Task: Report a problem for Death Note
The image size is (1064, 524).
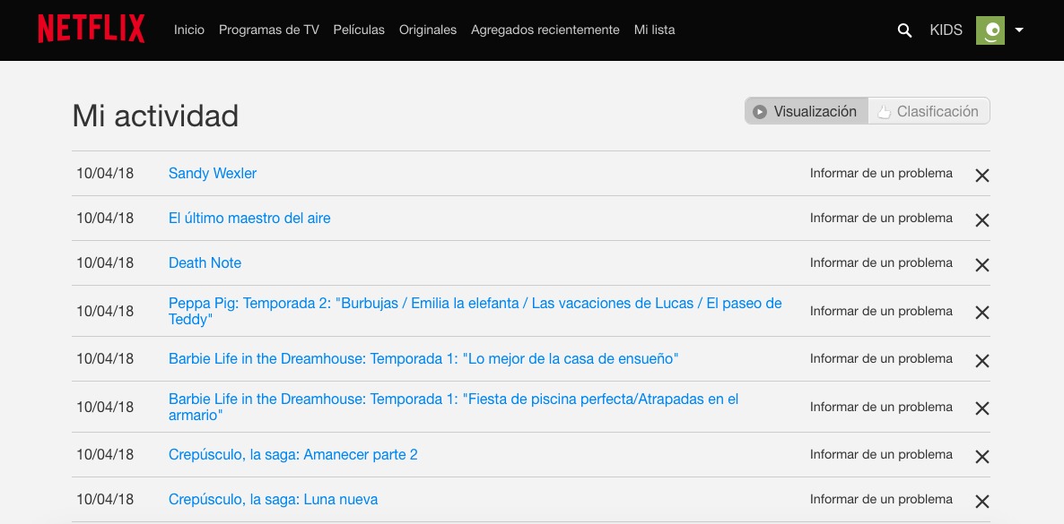Action: click(x=881, y=262)
